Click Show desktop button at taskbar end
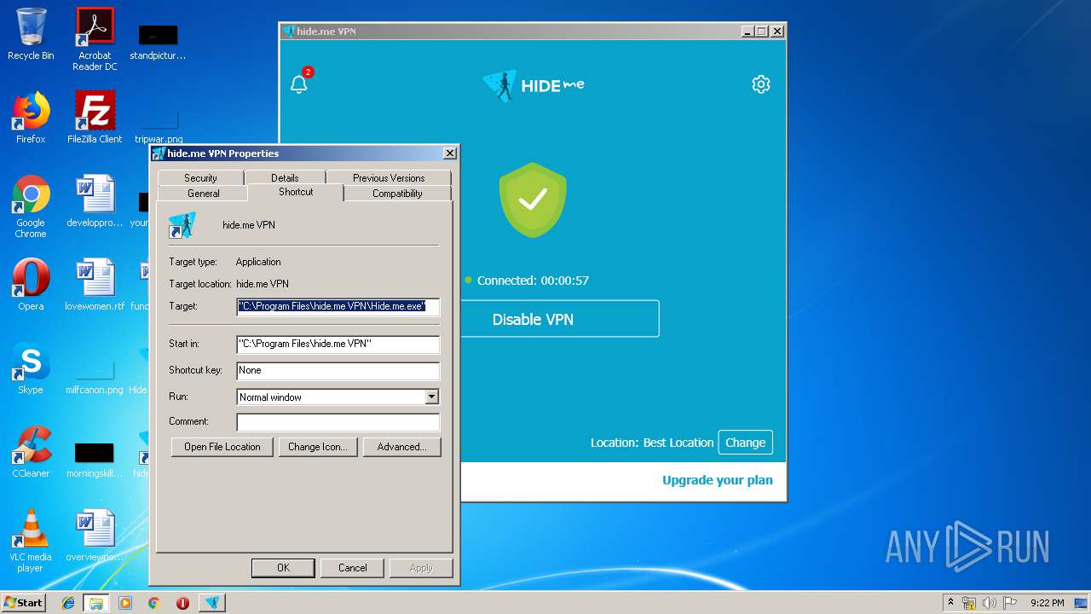Viewport: 1091px width, 614px height. [x=1082, y=603]
